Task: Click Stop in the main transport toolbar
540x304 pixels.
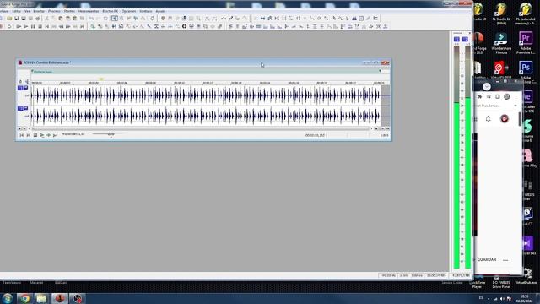Action: (40, 26)
